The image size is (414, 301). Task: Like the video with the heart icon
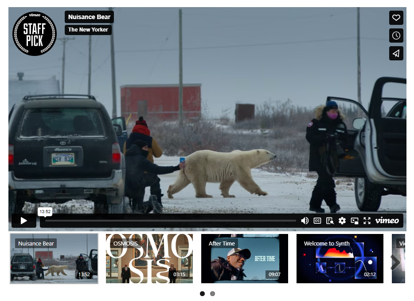(x=396, y=18)
